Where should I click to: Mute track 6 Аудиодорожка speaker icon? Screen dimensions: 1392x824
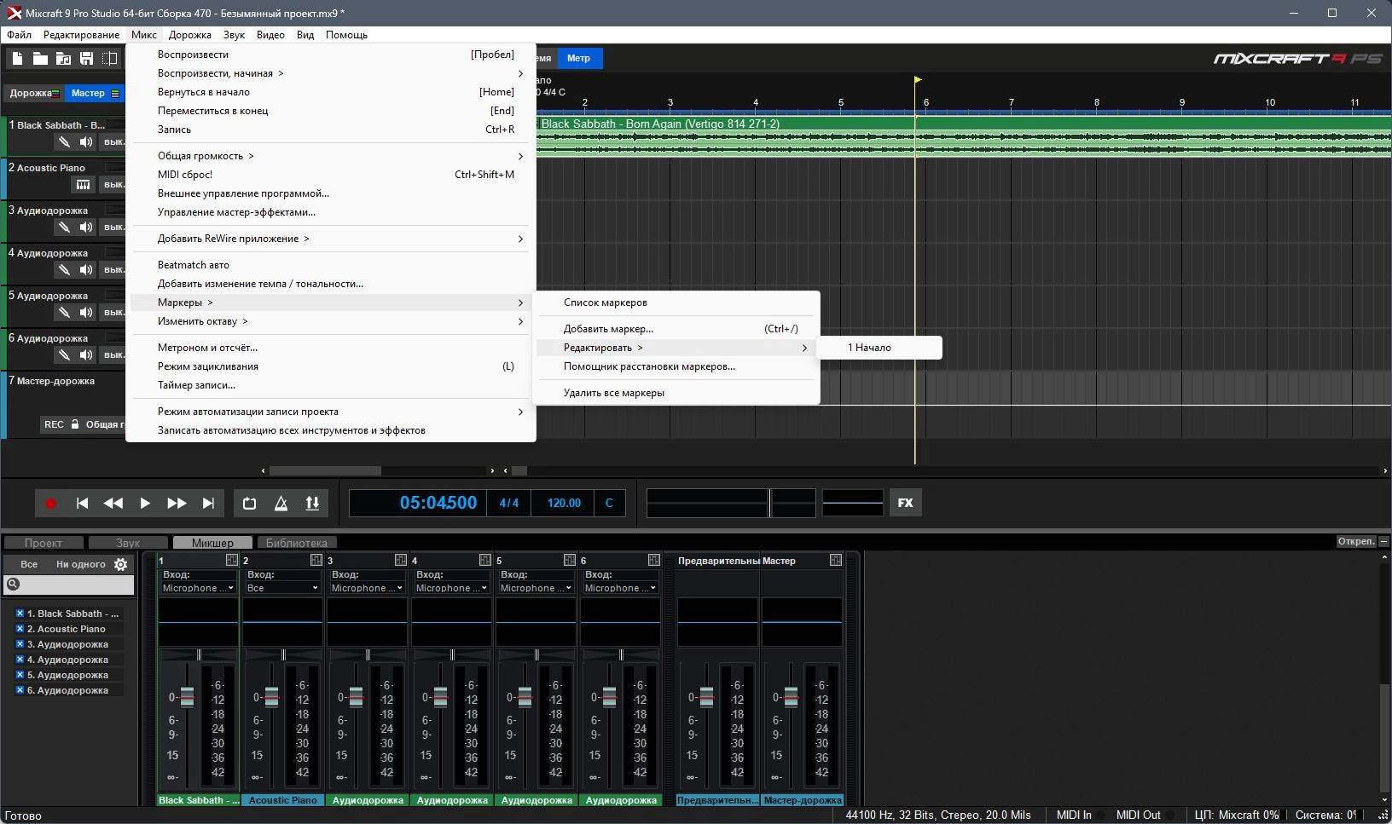click(86, 355)
